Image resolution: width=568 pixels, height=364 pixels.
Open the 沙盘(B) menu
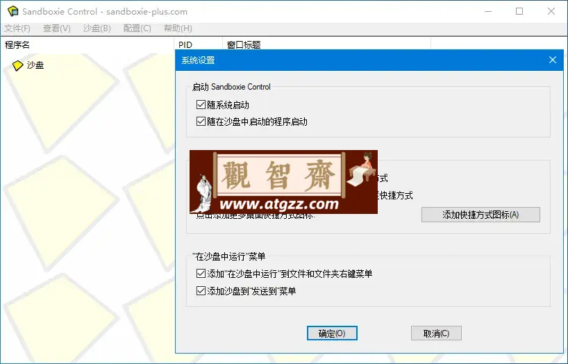tap(97, 28)
